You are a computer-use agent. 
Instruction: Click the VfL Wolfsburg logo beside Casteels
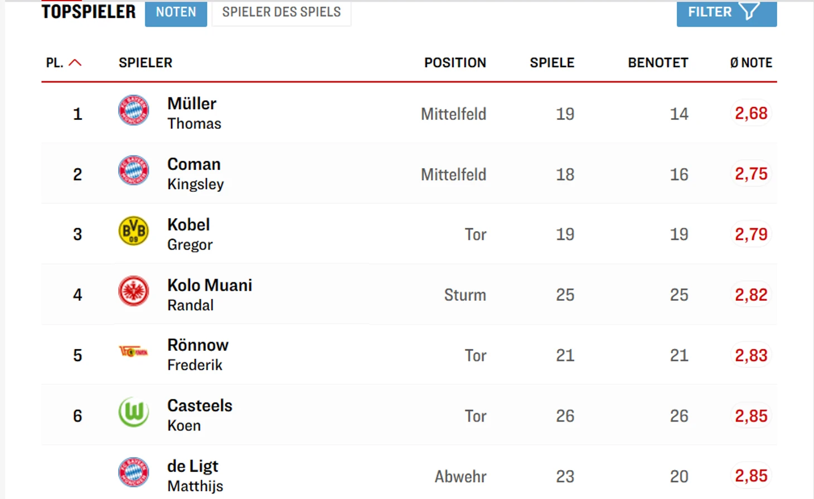[134, 412]
